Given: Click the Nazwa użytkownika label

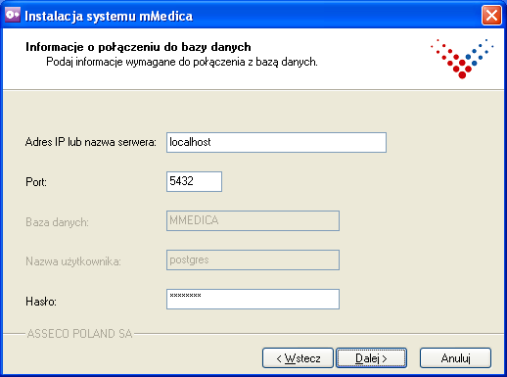Looking at the screenshot, I should point(73,261).
